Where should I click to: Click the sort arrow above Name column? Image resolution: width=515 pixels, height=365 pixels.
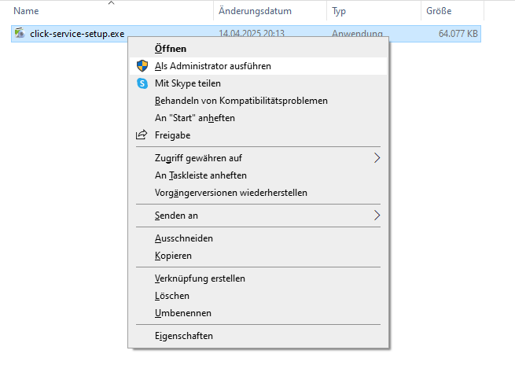112,3
